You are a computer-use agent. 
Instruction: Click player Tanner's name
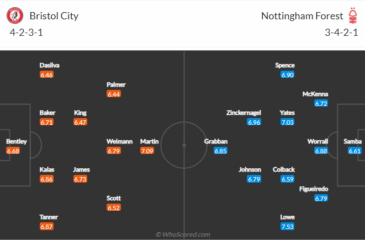click(49, 217)
